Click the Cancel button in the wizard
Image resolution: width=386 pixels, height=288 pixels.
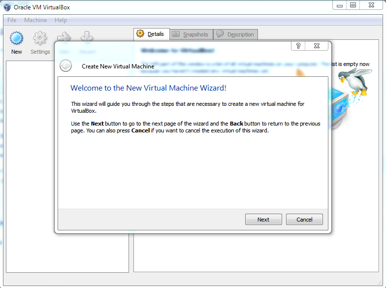point(304,220)
